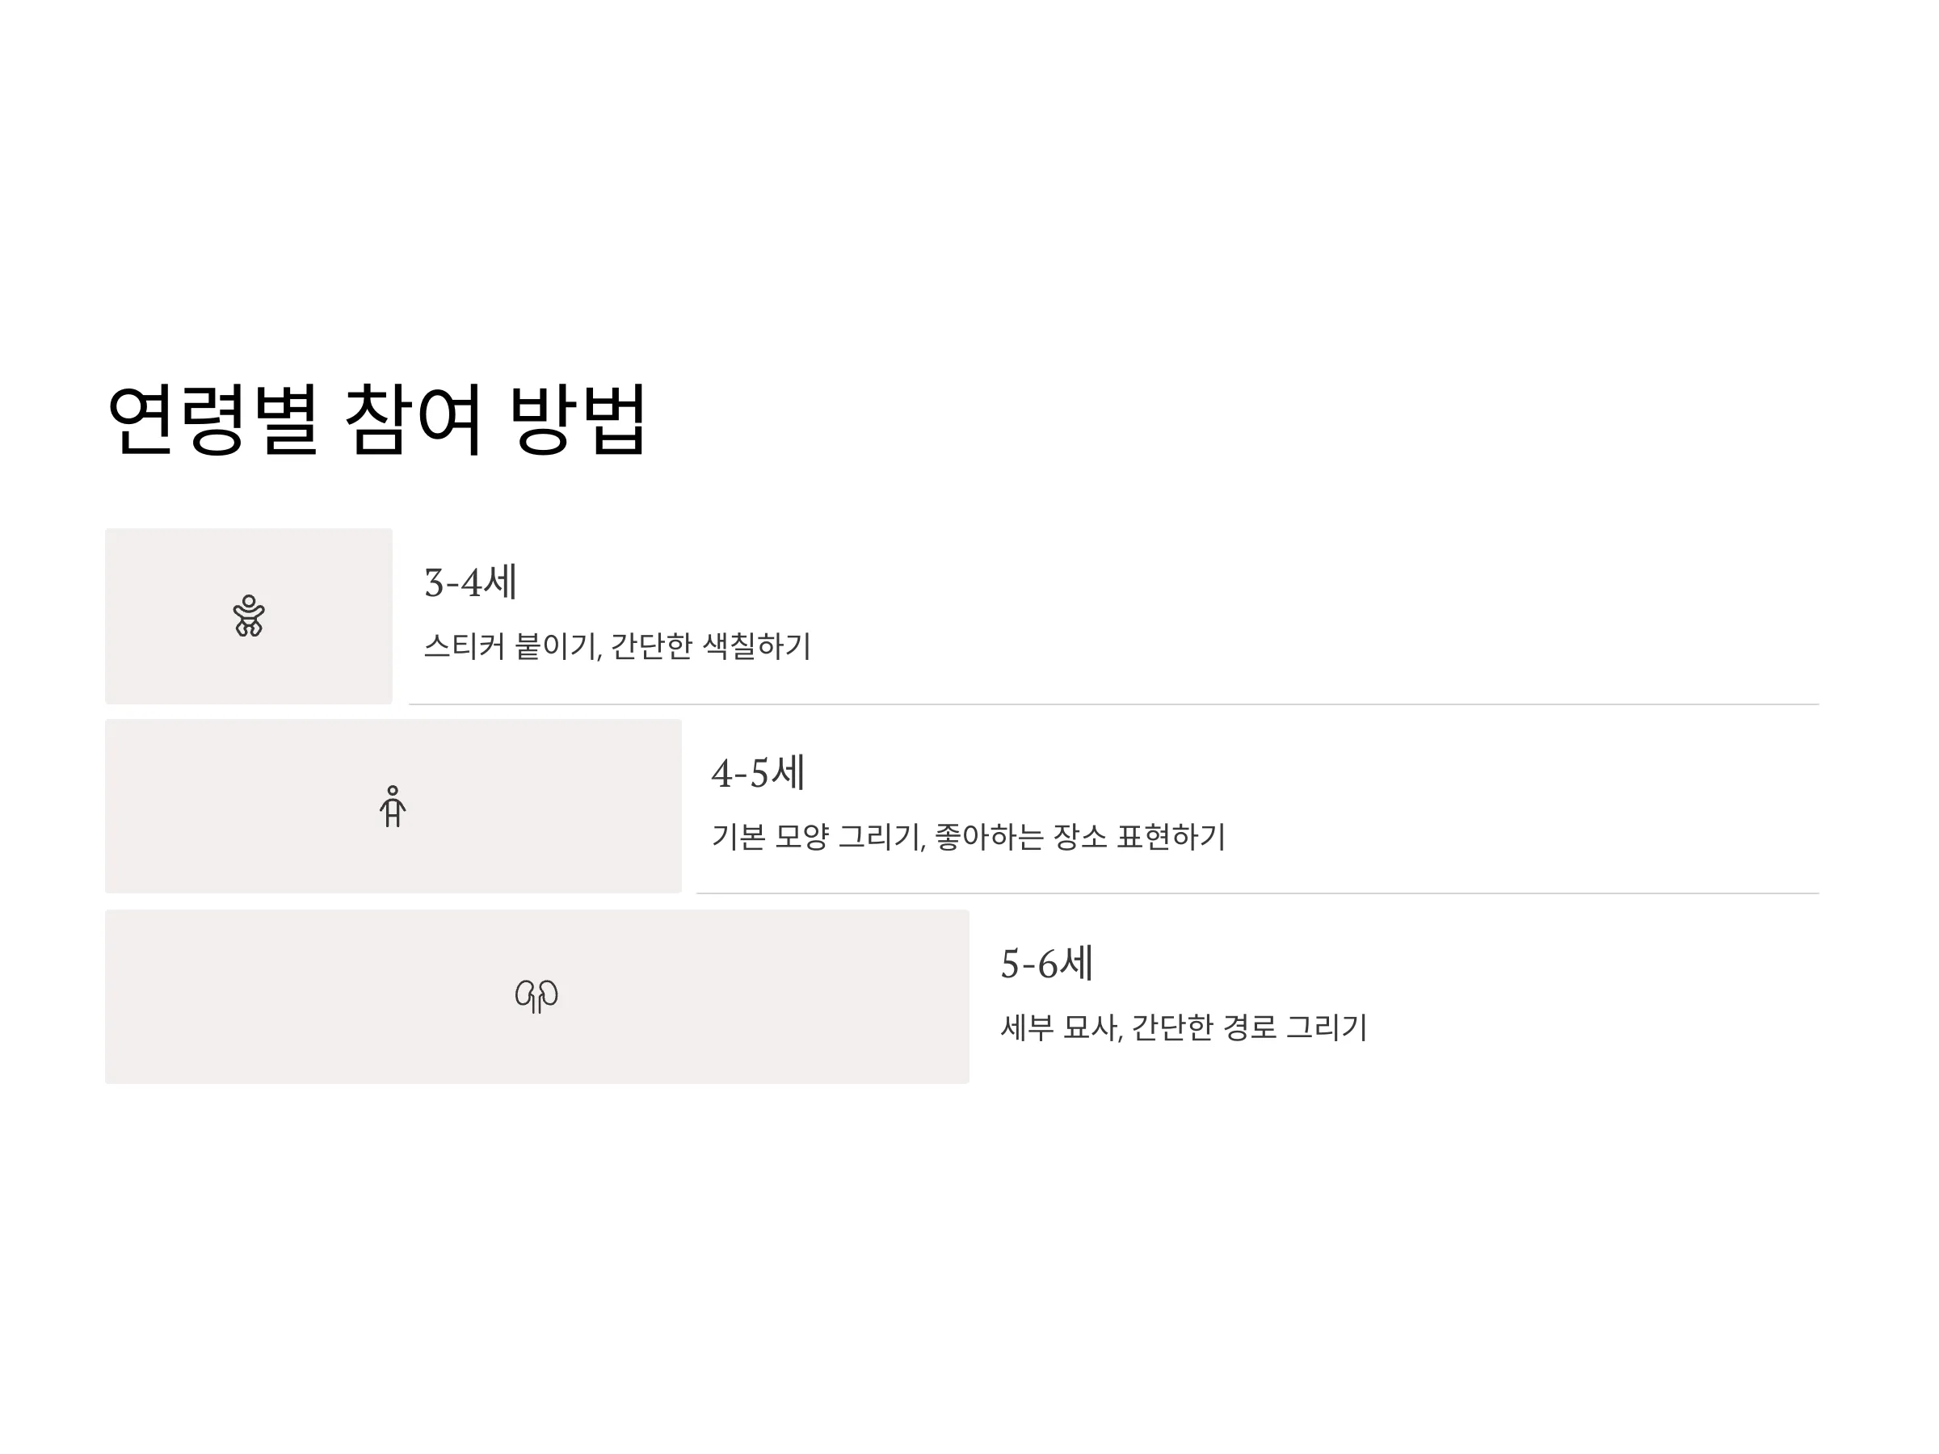Select the '3-4세' age heading
Screen dimensions: 1939x1454
pyautogui.click(x=471, y=583)
